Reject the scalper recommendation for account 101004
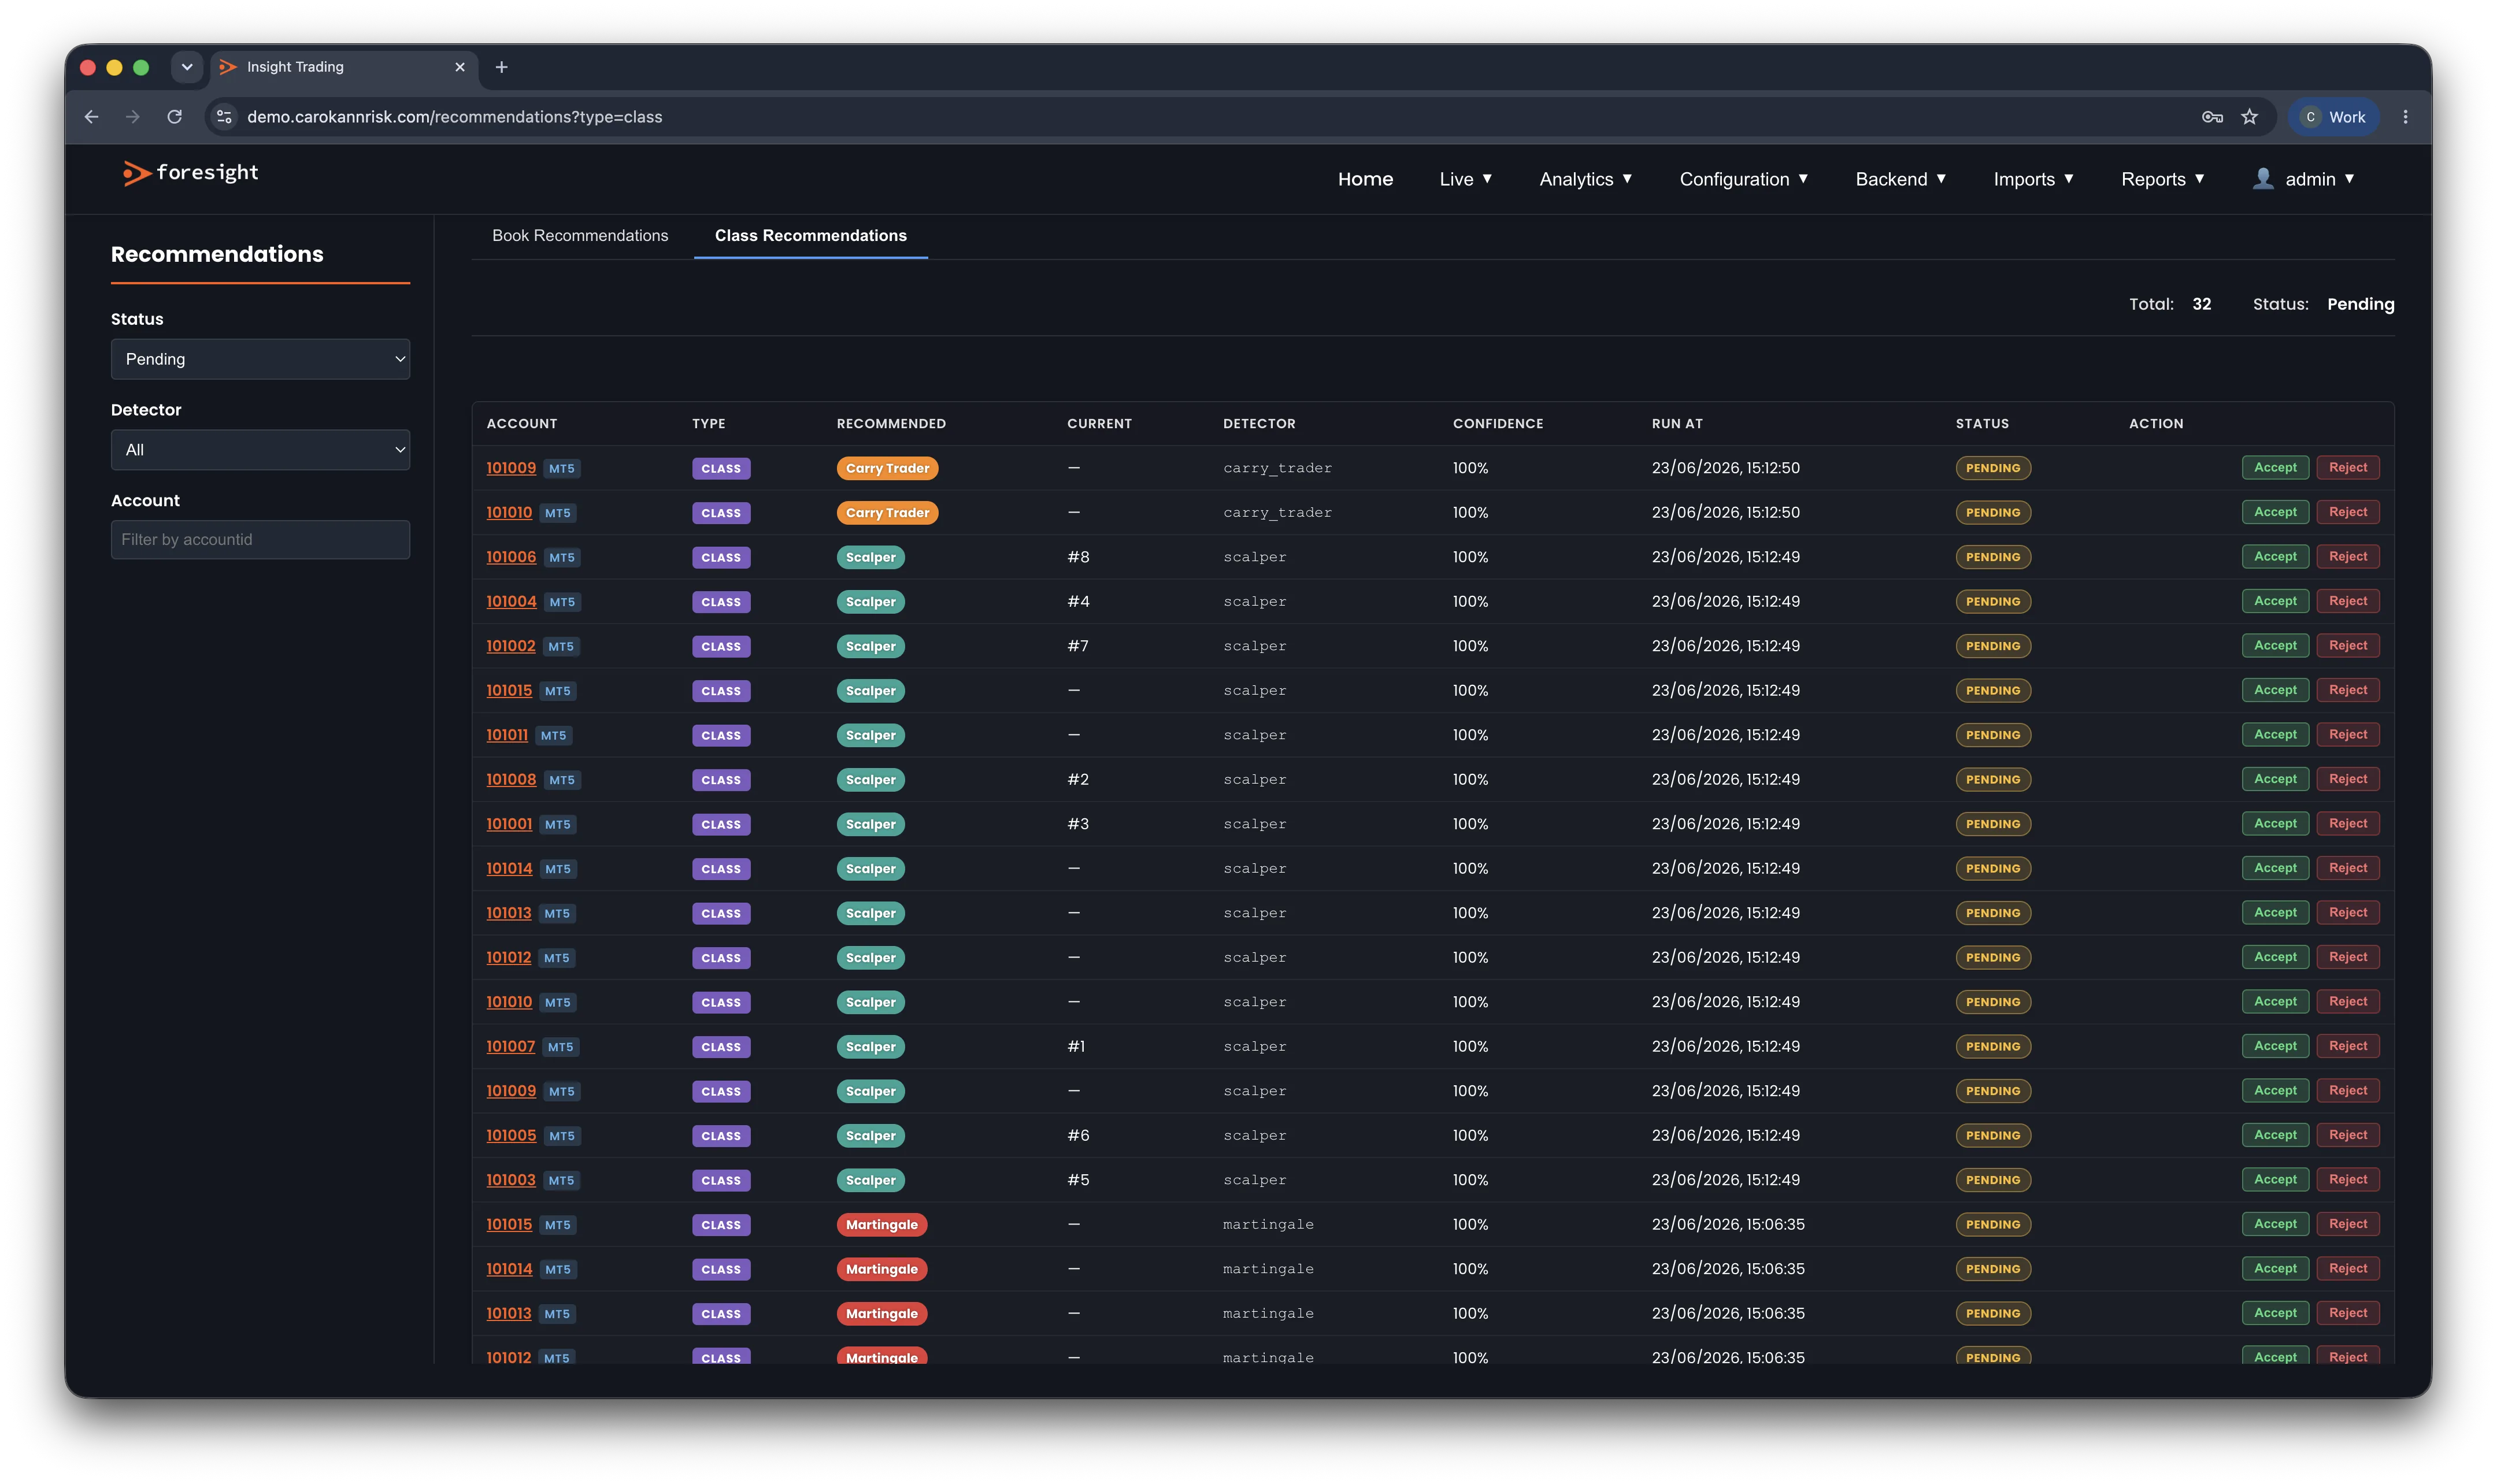The width and height of the screenshot is (2497, 1484). click(x=2347, y=601)
